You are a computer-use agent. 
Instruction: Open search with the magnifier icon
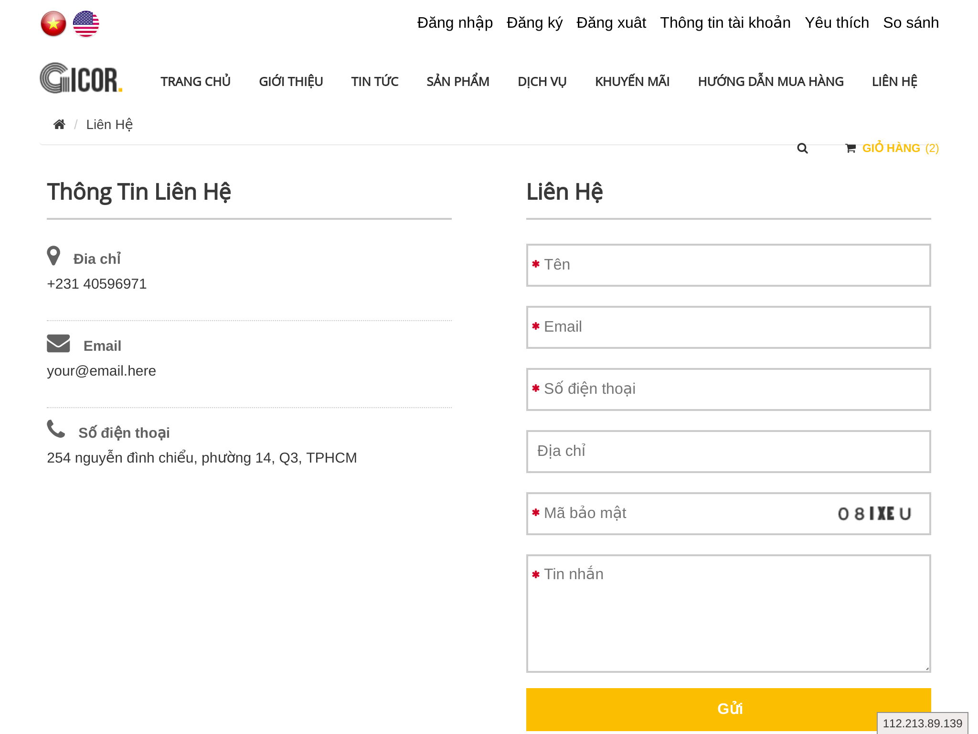[802, 148]
